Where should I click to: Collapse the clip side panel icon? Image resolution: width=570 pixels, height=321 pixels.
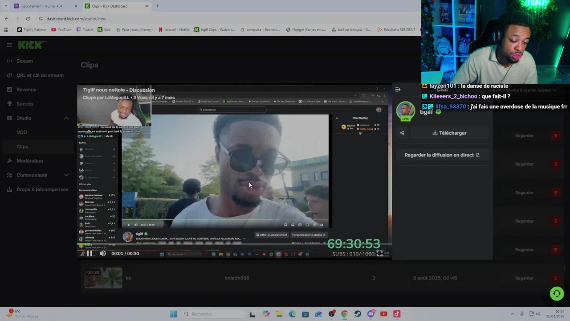(398, 89)
